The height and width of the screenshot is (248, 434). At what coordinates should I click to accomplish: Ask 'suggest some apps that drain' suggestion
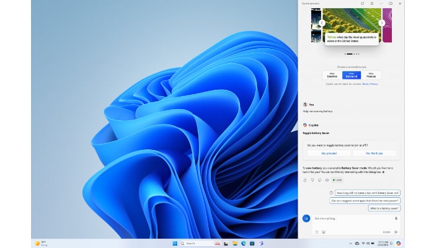point(365,200)
